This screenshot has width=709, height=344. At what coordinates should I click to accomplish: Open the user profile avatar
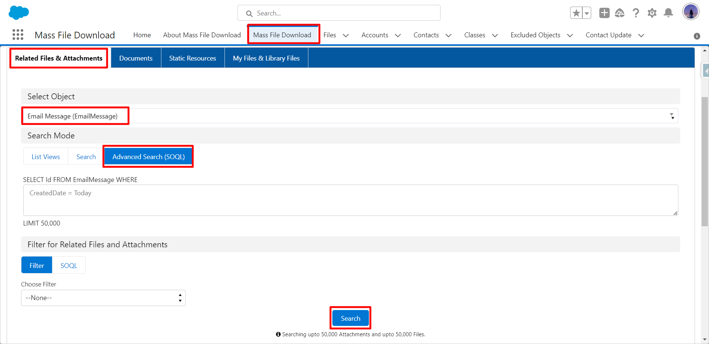[691, 12]
